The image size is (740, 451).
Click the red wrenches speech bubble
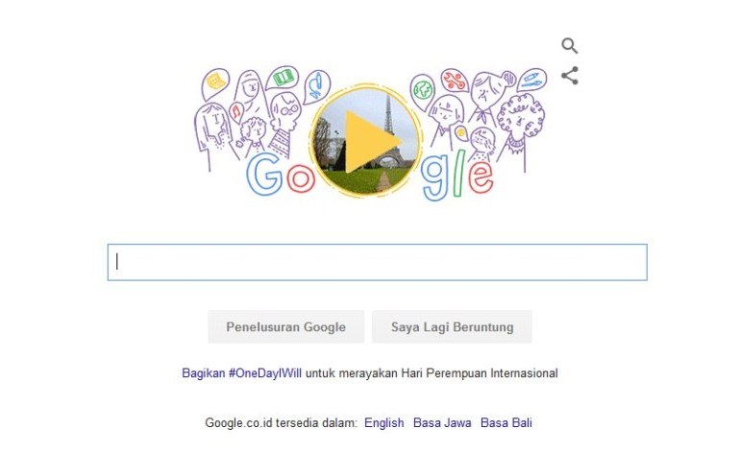point(455,81)
